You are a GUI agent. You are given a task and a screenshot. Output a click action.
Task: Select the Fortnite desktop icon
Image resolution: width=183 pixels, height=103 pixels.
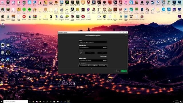[x=29, y=3]
